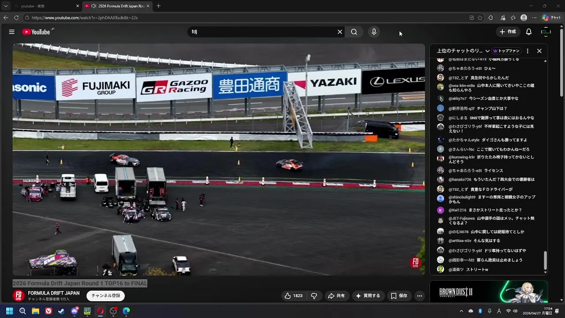Open Windows taskbar search
The image size is (565, 318).
(23, 311)
